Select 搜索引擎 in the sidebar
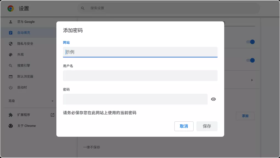This screenshot has width=280, height=158. tap(24, 66)
